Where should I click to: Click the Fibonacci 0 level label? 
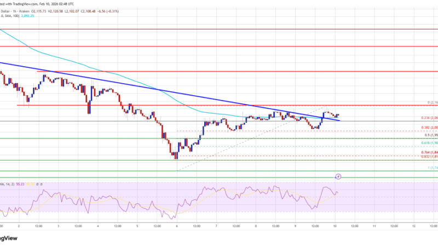pyautogui.click(x=433, y=103)
